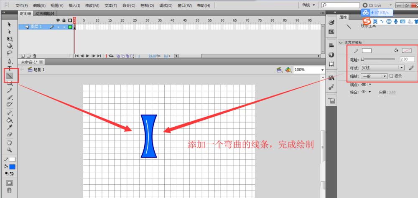Select the Pen tool
Image resolution: width=418 pixels, height=198 pixels.
pyautogui.click(x=9, y=61)
